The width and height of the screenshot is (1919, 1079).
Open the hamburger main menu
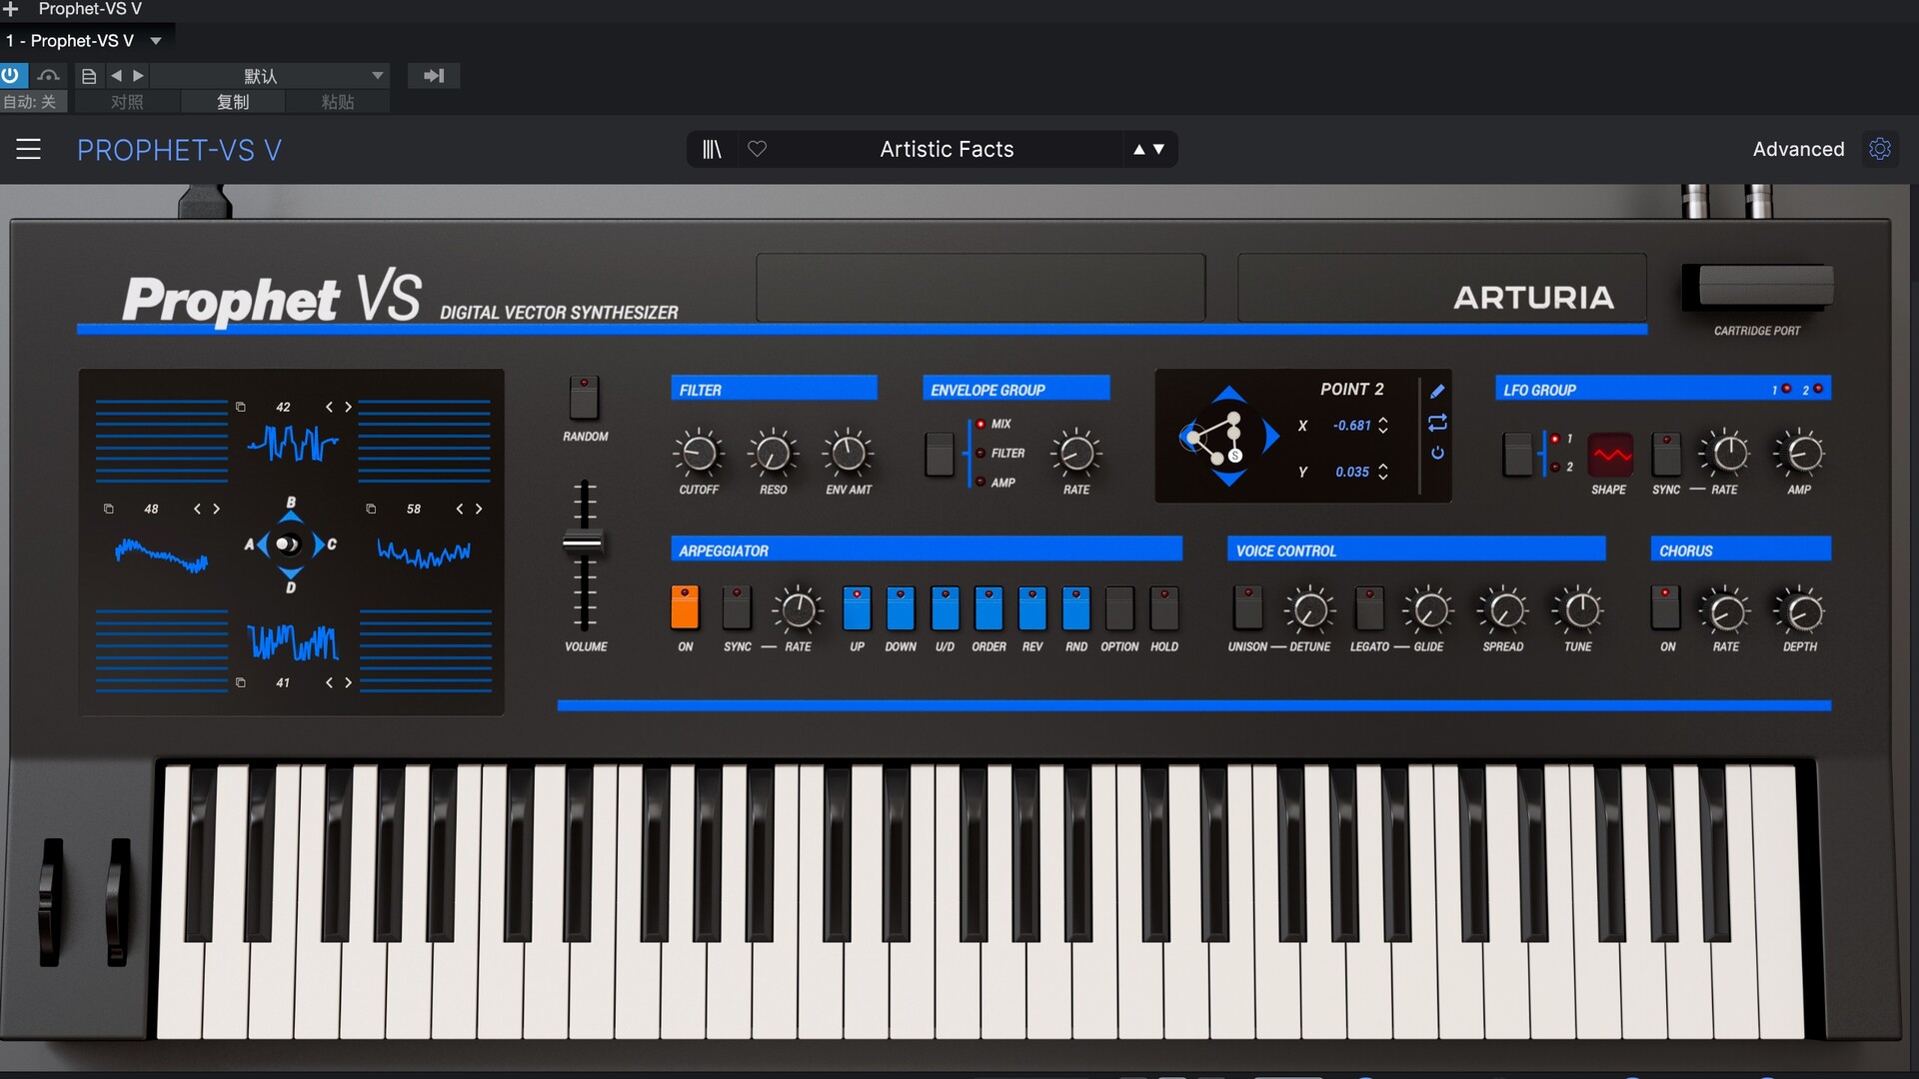point(29,150)
